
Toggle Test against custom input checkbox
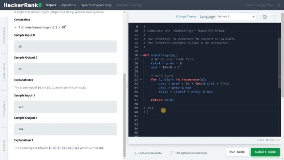click(x=171, y=153)
